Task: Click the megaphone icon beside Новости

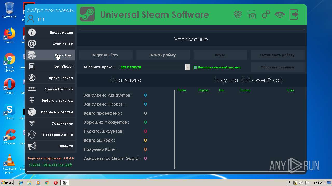Action: pos(32,146)
